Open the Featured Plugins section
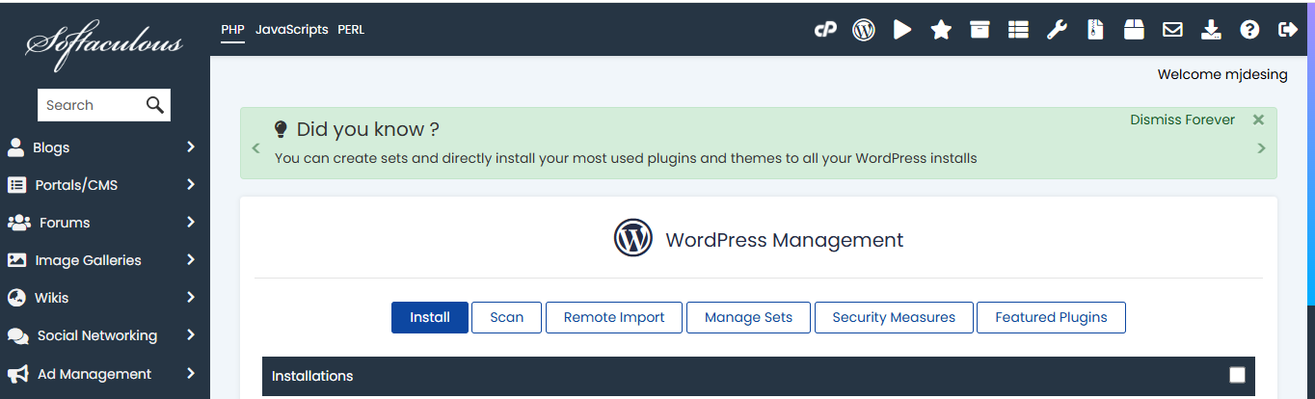Viewport: 1315px width, 399px height. 1051,317
